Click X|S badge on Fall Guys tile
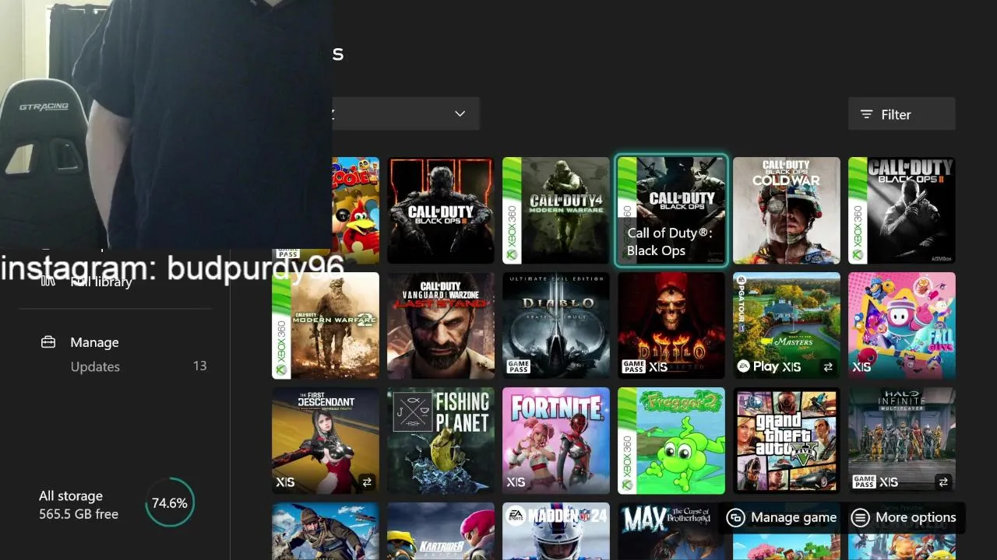This screenshot has height=560, width=997. [861, 367]
